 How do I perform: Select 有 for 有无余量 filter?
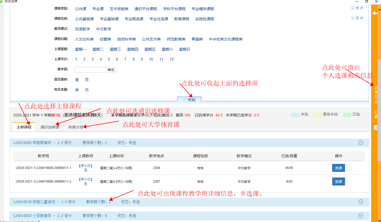(x=77, y=90)
